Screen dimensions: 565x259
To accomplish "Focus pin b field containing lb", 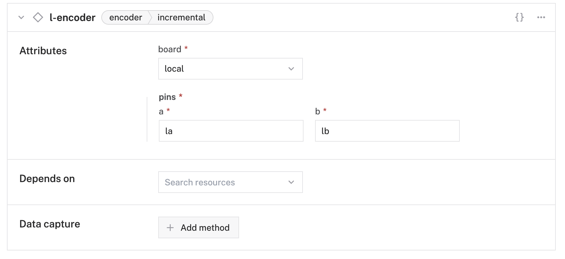I will [x=387, y=131].
